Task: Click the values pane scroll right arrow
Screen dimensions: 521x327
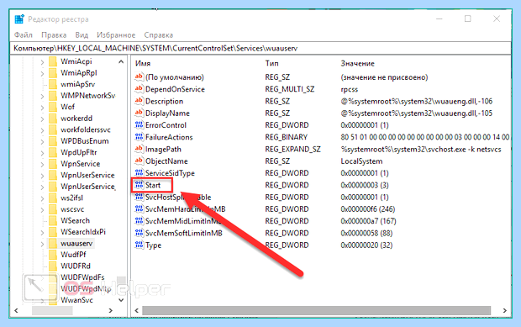Action: (504, 310)
